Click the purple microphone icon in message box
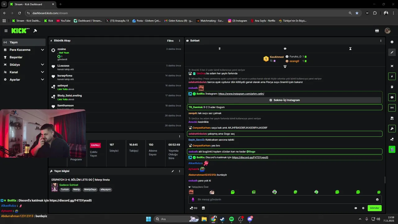 coord(193,199)
